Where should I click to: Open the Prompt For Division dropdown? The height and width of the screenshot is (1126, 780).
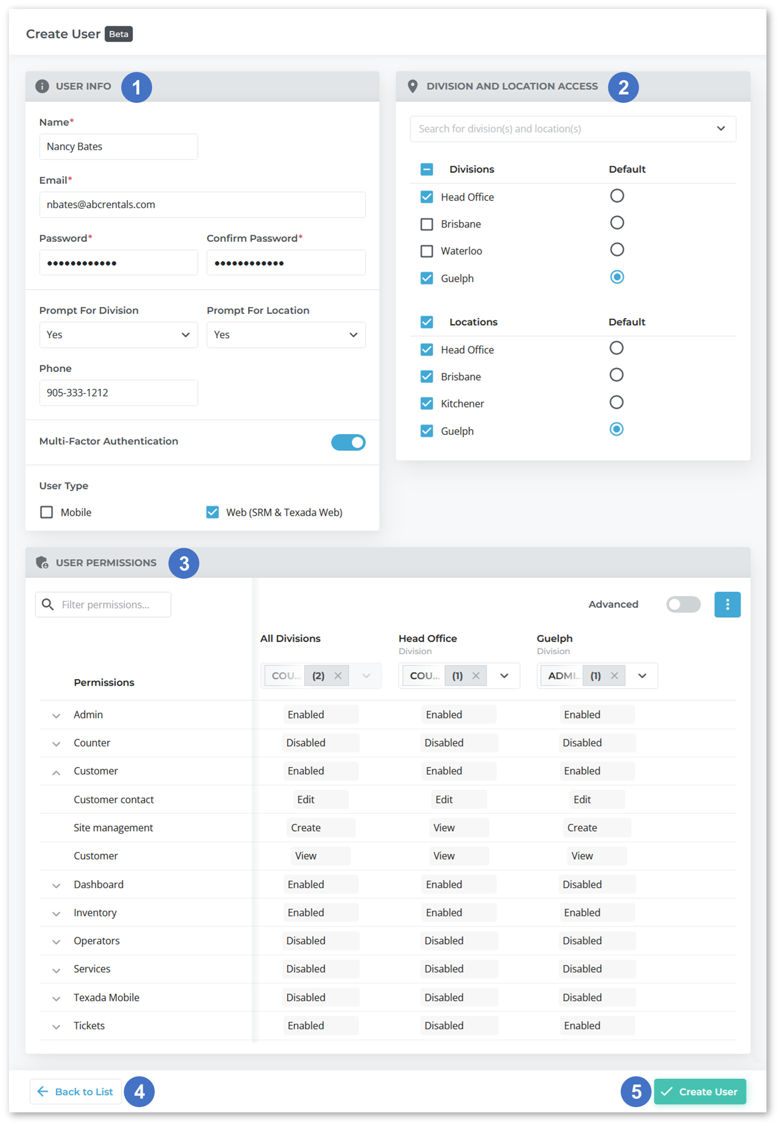(x=119, y=335)
